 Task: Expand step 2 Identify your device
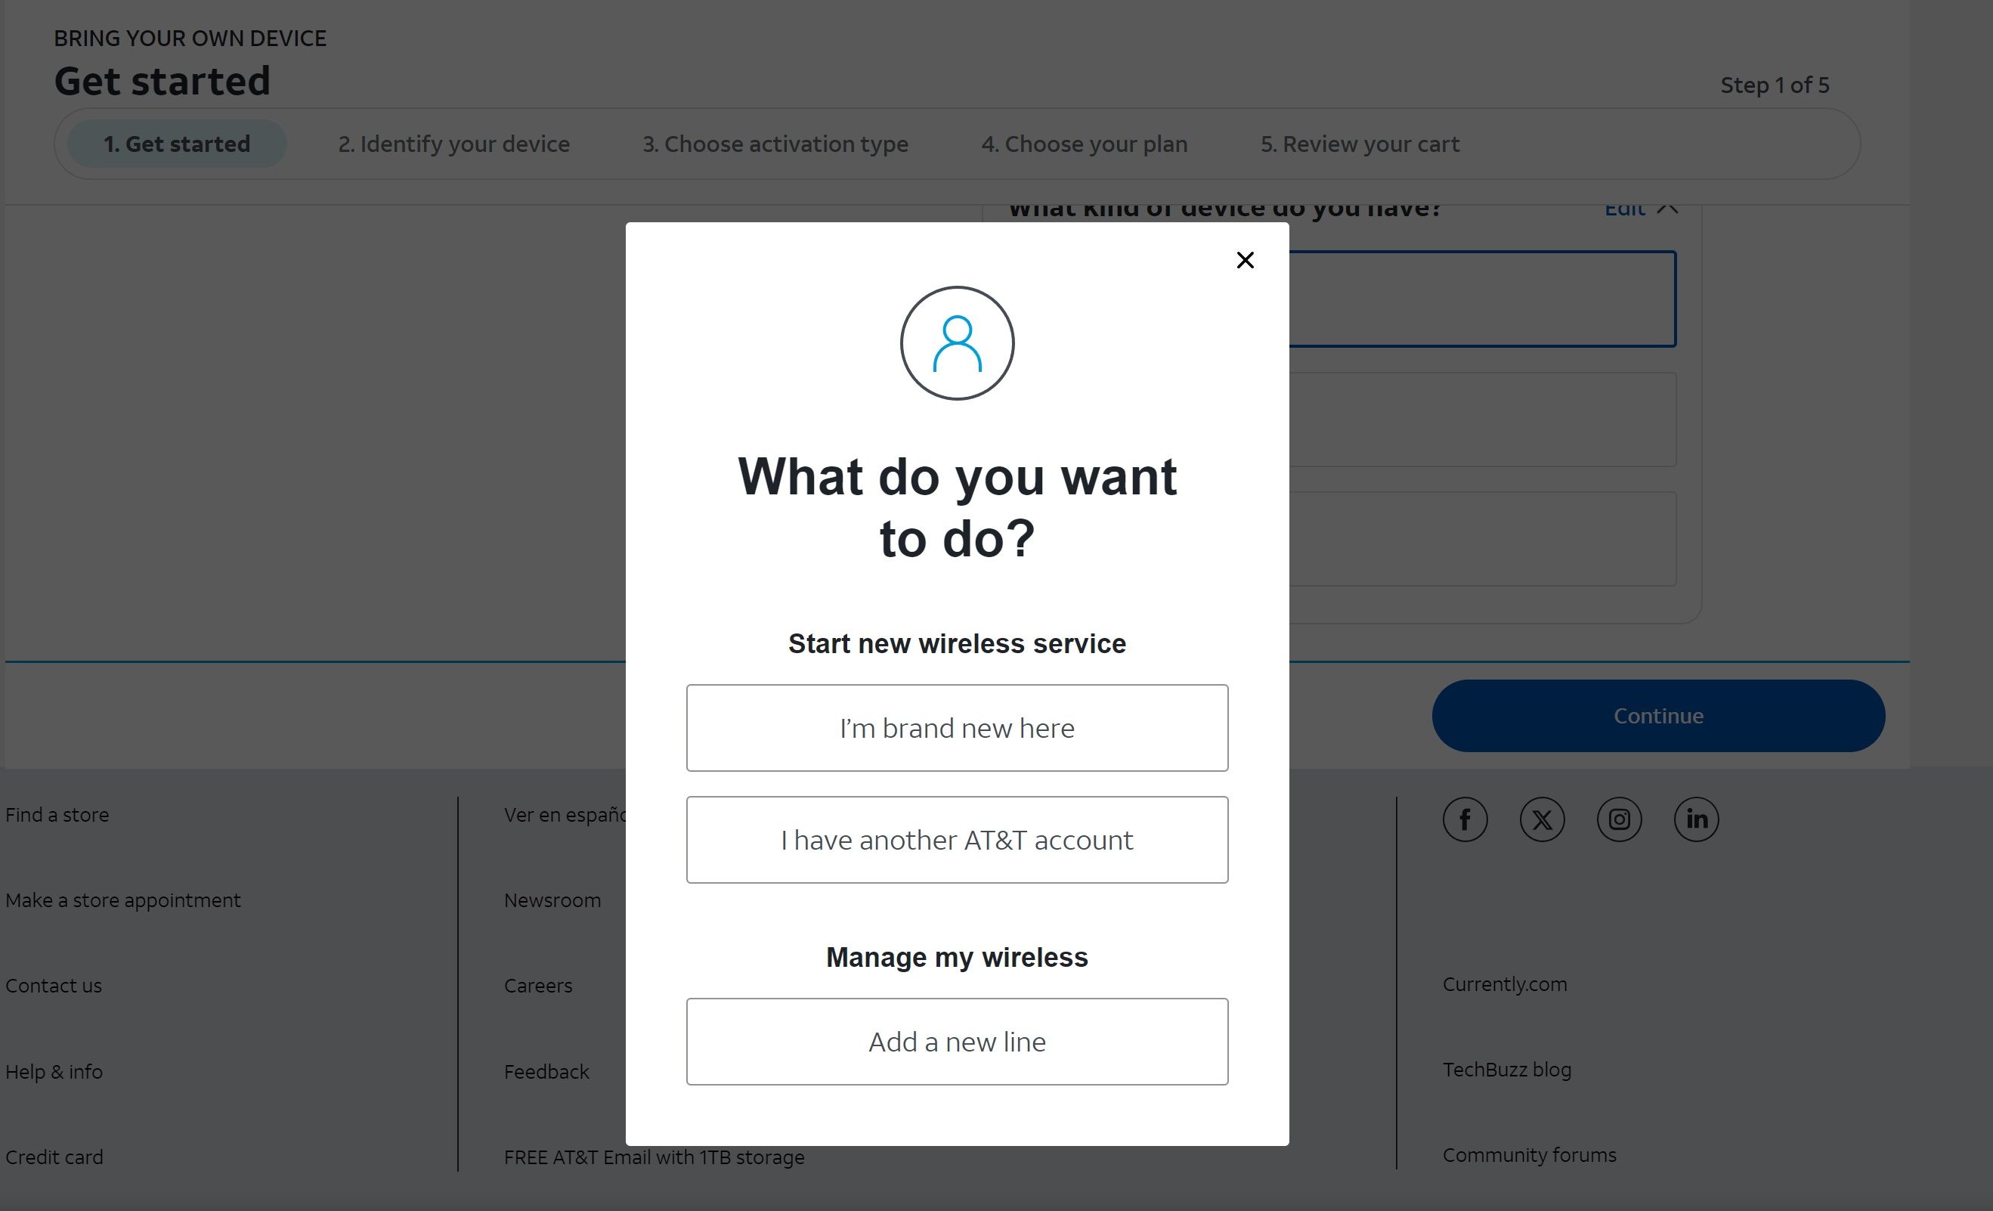point(453,142)
